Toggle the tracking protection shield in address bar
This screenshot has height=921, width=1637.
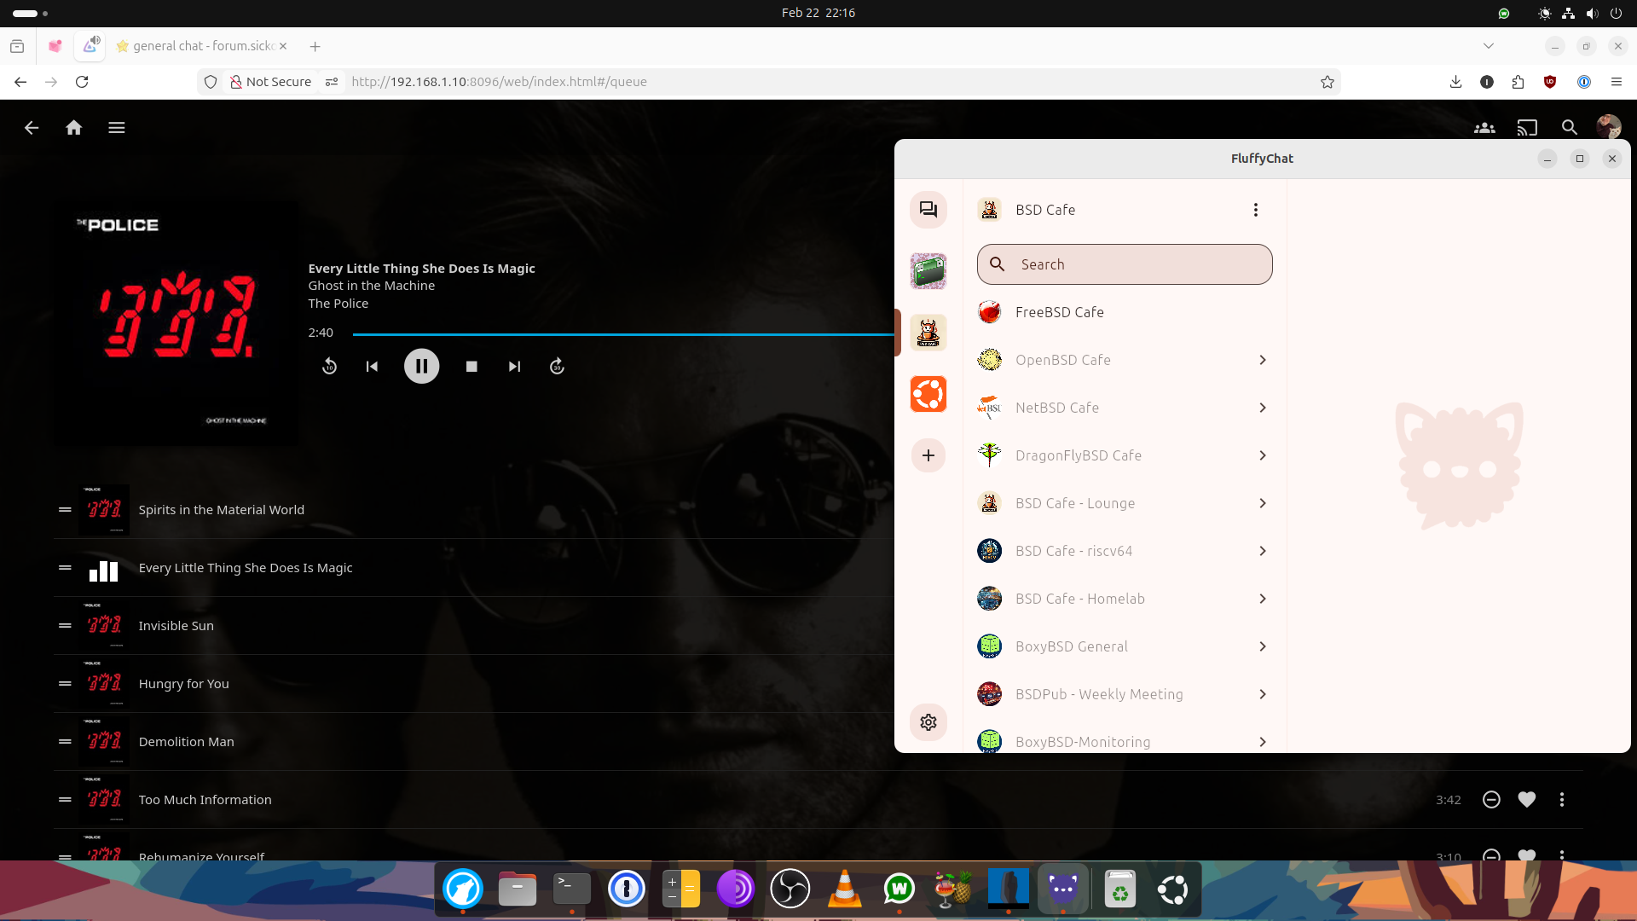click(211, 81)
